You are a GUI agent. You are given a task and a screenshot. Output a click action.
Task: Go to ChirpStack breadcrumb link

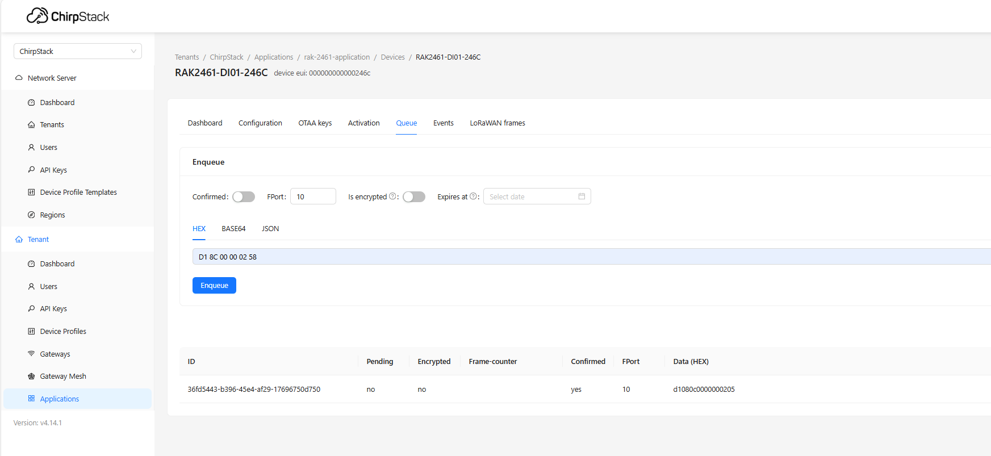click(x=227, y=57)
